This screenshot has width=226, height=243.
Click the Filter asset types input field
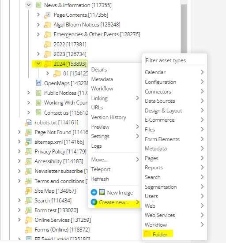coord(174,60)
